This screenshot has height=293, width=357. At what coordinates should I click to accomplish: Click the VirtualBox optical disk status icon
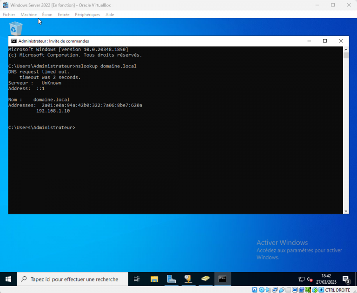[262, 290]
